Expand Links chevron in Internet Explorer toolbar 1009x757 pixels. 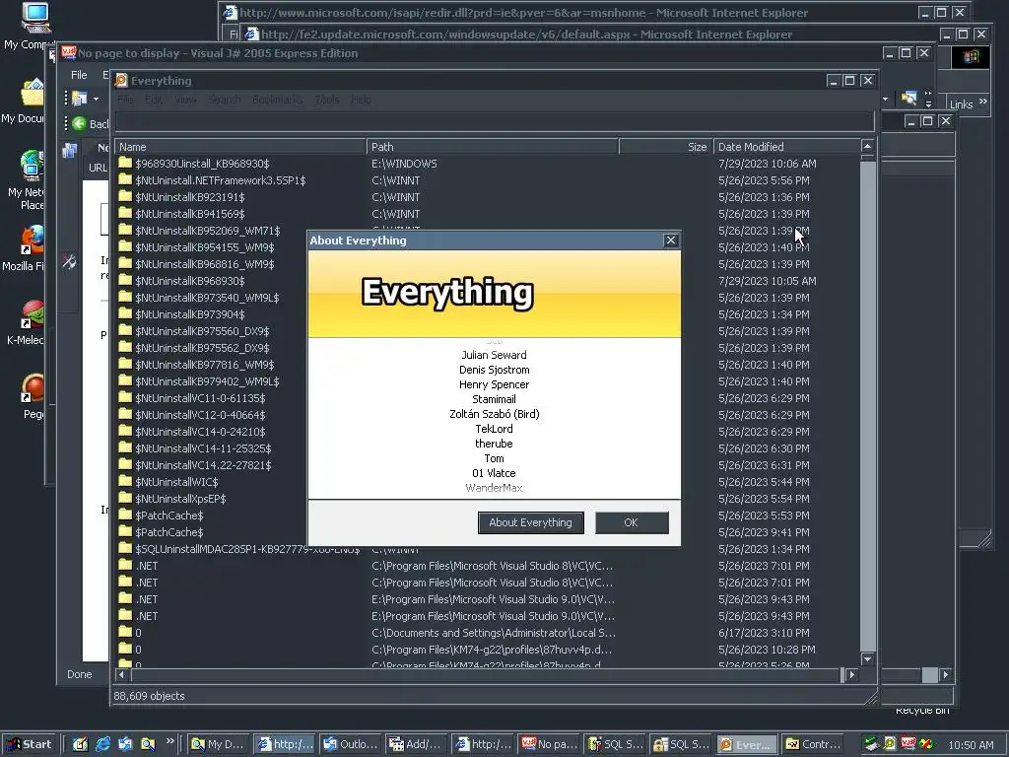click(983, 102)
